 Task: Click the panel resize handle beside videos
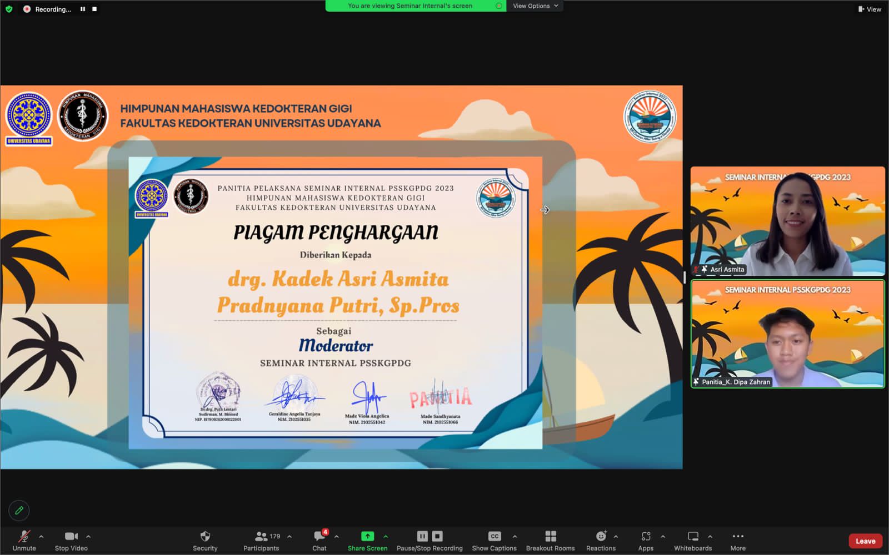[x=685, y=277]
